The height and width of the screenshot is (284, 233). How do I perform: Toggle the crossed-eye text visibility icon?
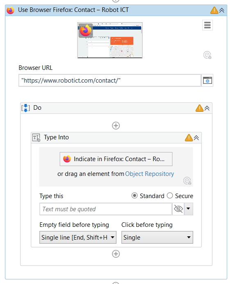(x=178, y=209)
